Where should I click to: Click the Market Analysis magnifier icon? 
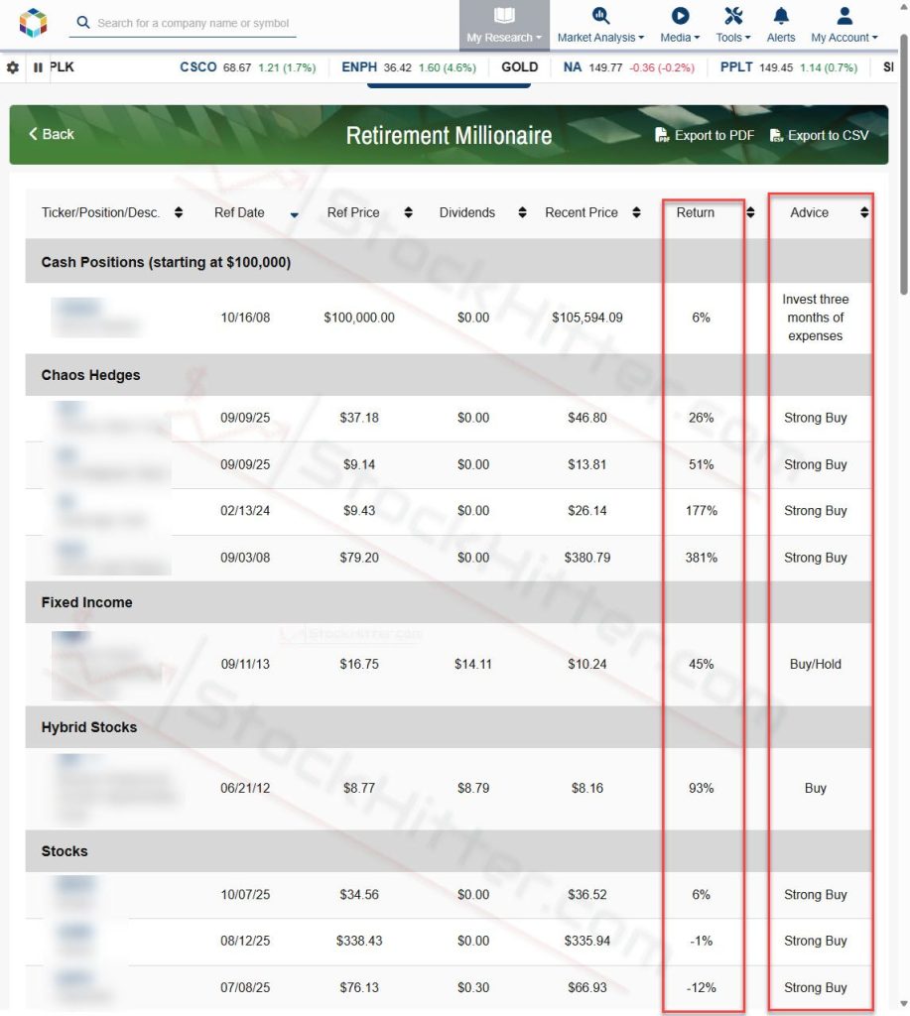click(599, 15)
